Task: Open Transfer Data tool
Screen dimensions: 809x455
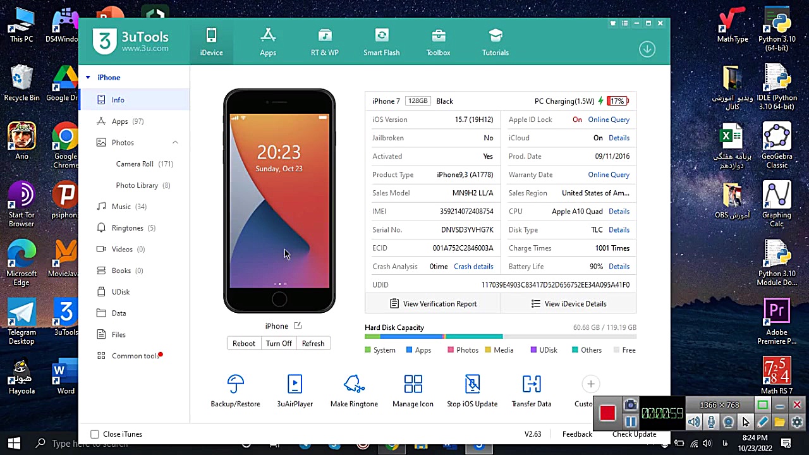Action: (532, 391)
